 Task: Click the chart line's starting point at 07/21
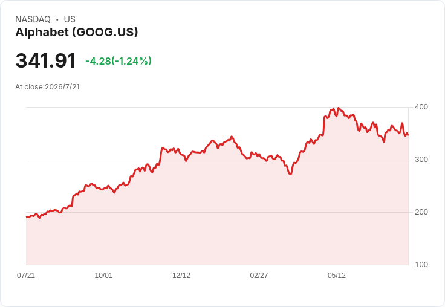(x=27, y=217)
